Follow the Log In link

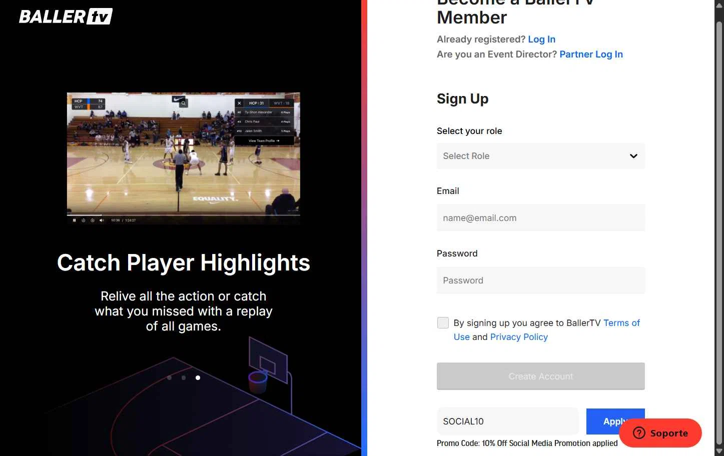click(x=541, y=39)
